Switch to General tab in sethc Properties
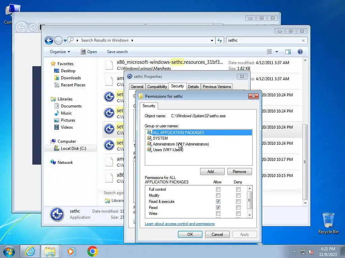Viewport: 345px width, 258px height. 137,87
